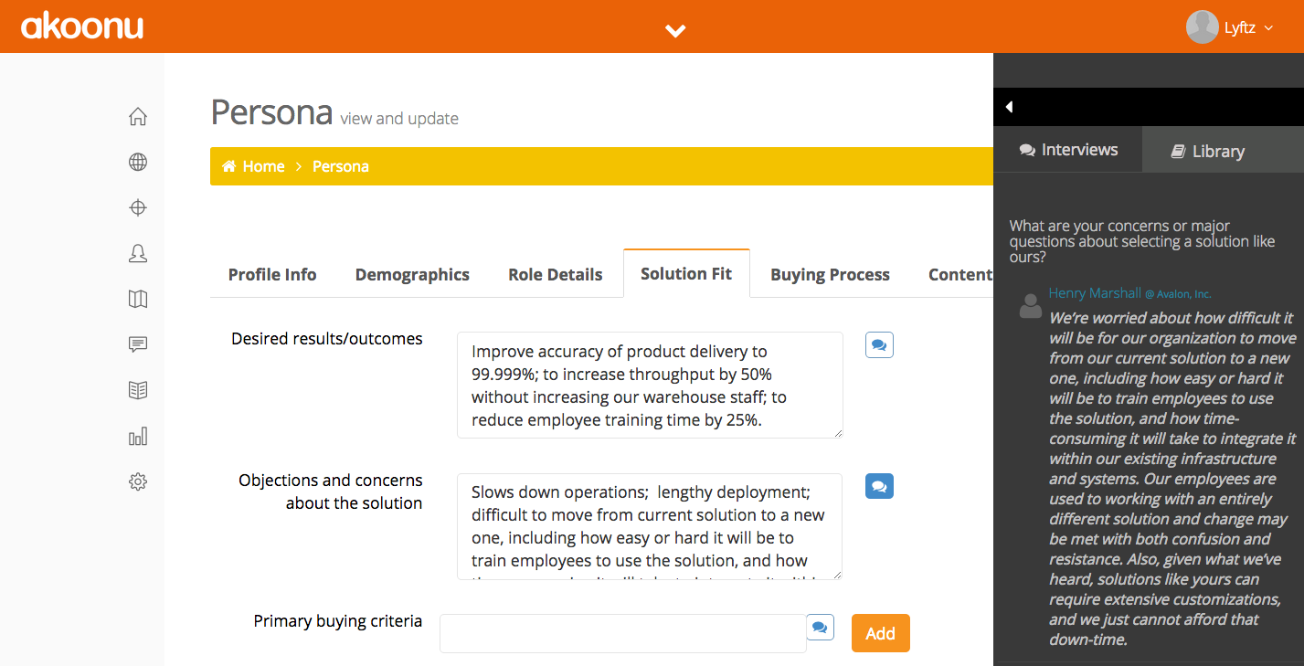Viewport: 1304px width, 666px height.
Task: Open comments for Objections and concerns field
Action: click(878, 486)
